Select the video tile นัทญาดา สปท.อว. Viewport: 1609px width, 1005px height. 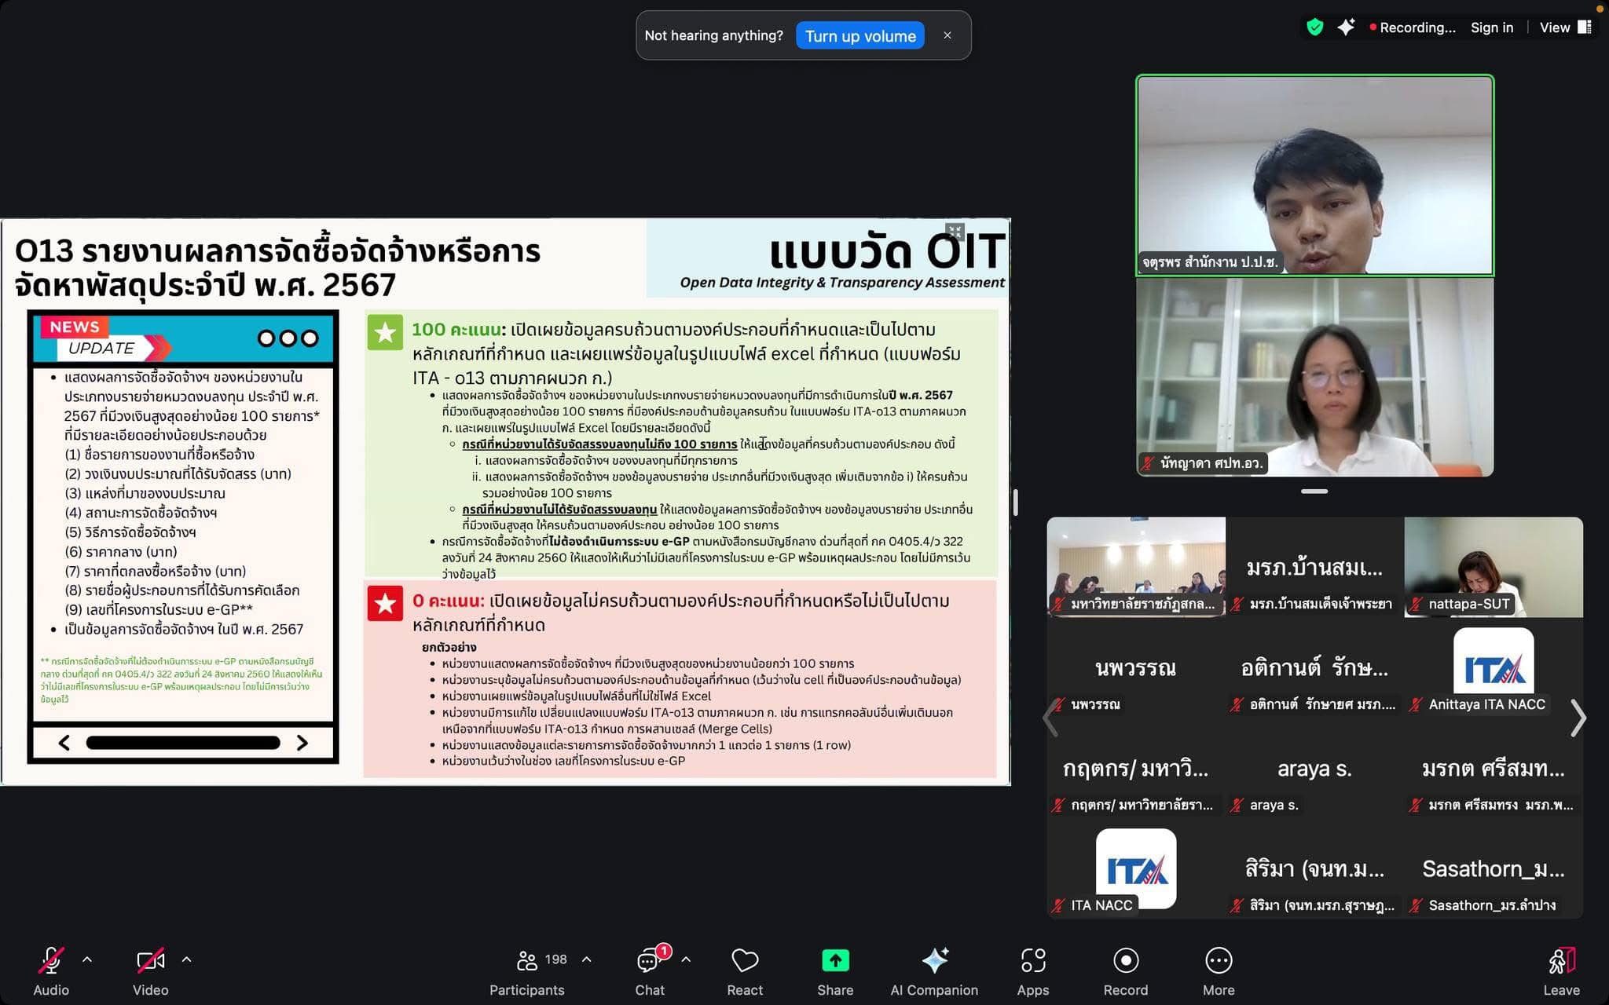tap(1314, 377)
